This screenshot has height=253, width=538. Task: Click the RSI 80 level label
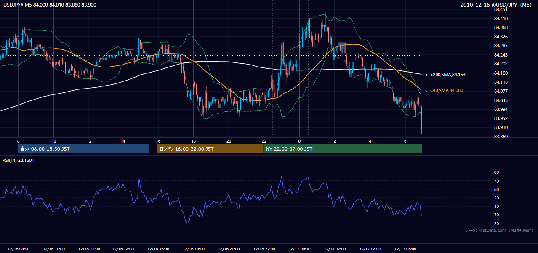point(496,172)
